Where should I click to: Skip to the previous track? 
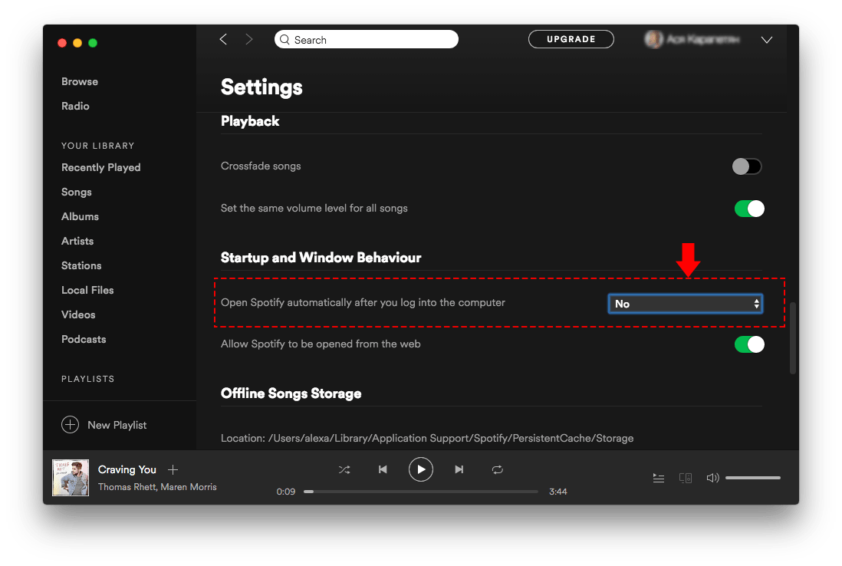coord(383,469)
